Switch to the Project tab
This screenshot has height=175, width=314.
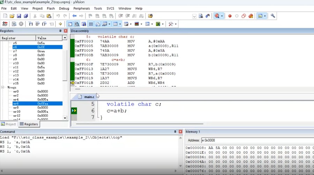tap(8, 124)
